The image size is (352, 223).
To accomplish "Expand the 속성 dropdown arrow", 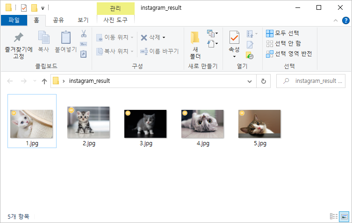I will [x=234, y=56].
